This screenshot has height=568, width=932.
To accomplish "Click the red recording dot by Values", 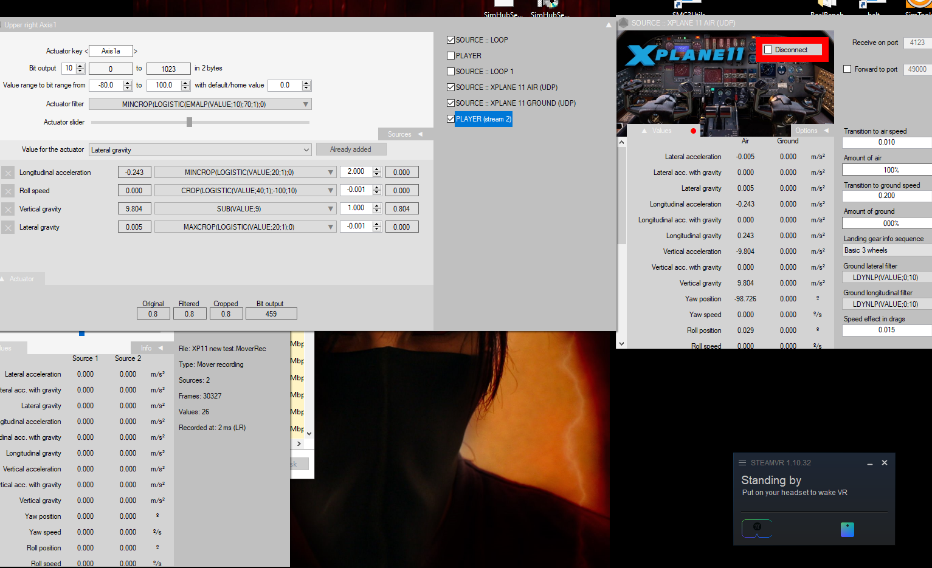I will click(693, 131).
